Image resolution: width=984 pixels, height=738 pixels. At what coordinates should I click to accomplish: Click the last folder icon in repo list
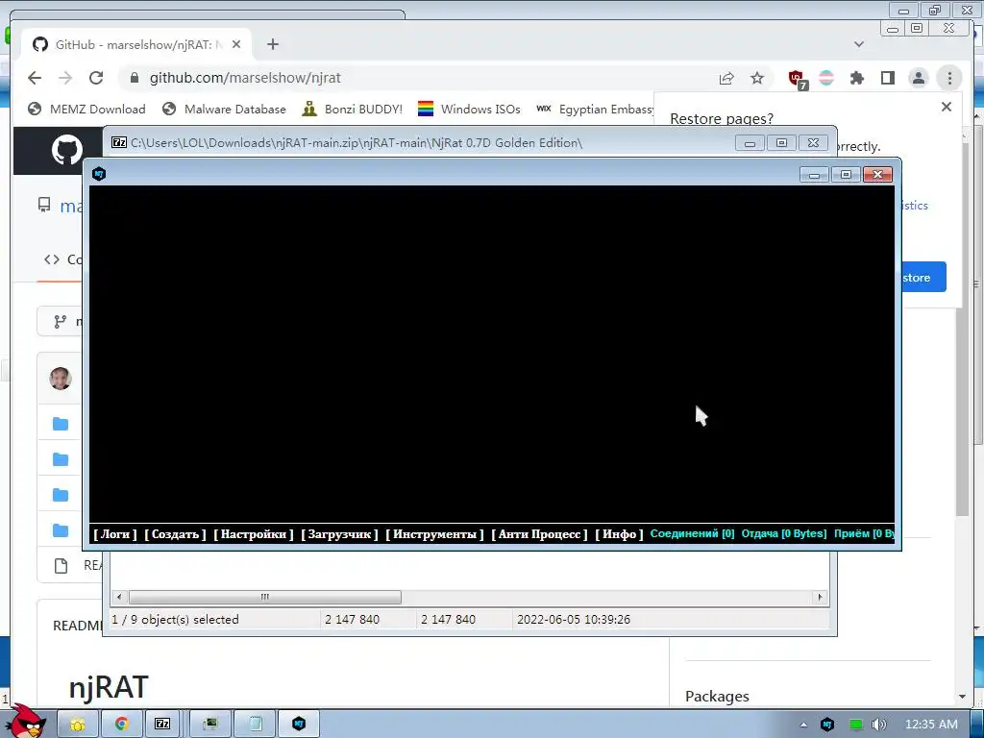[x=61, y=530]
